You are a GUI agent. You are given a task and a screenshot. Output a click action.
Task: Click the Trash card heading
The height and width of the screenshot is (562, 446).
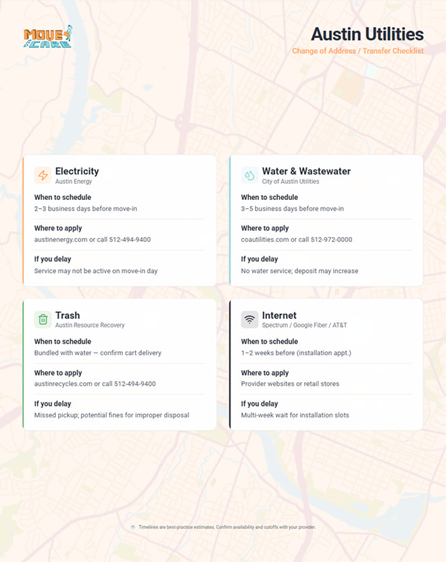tap(68, 315)
